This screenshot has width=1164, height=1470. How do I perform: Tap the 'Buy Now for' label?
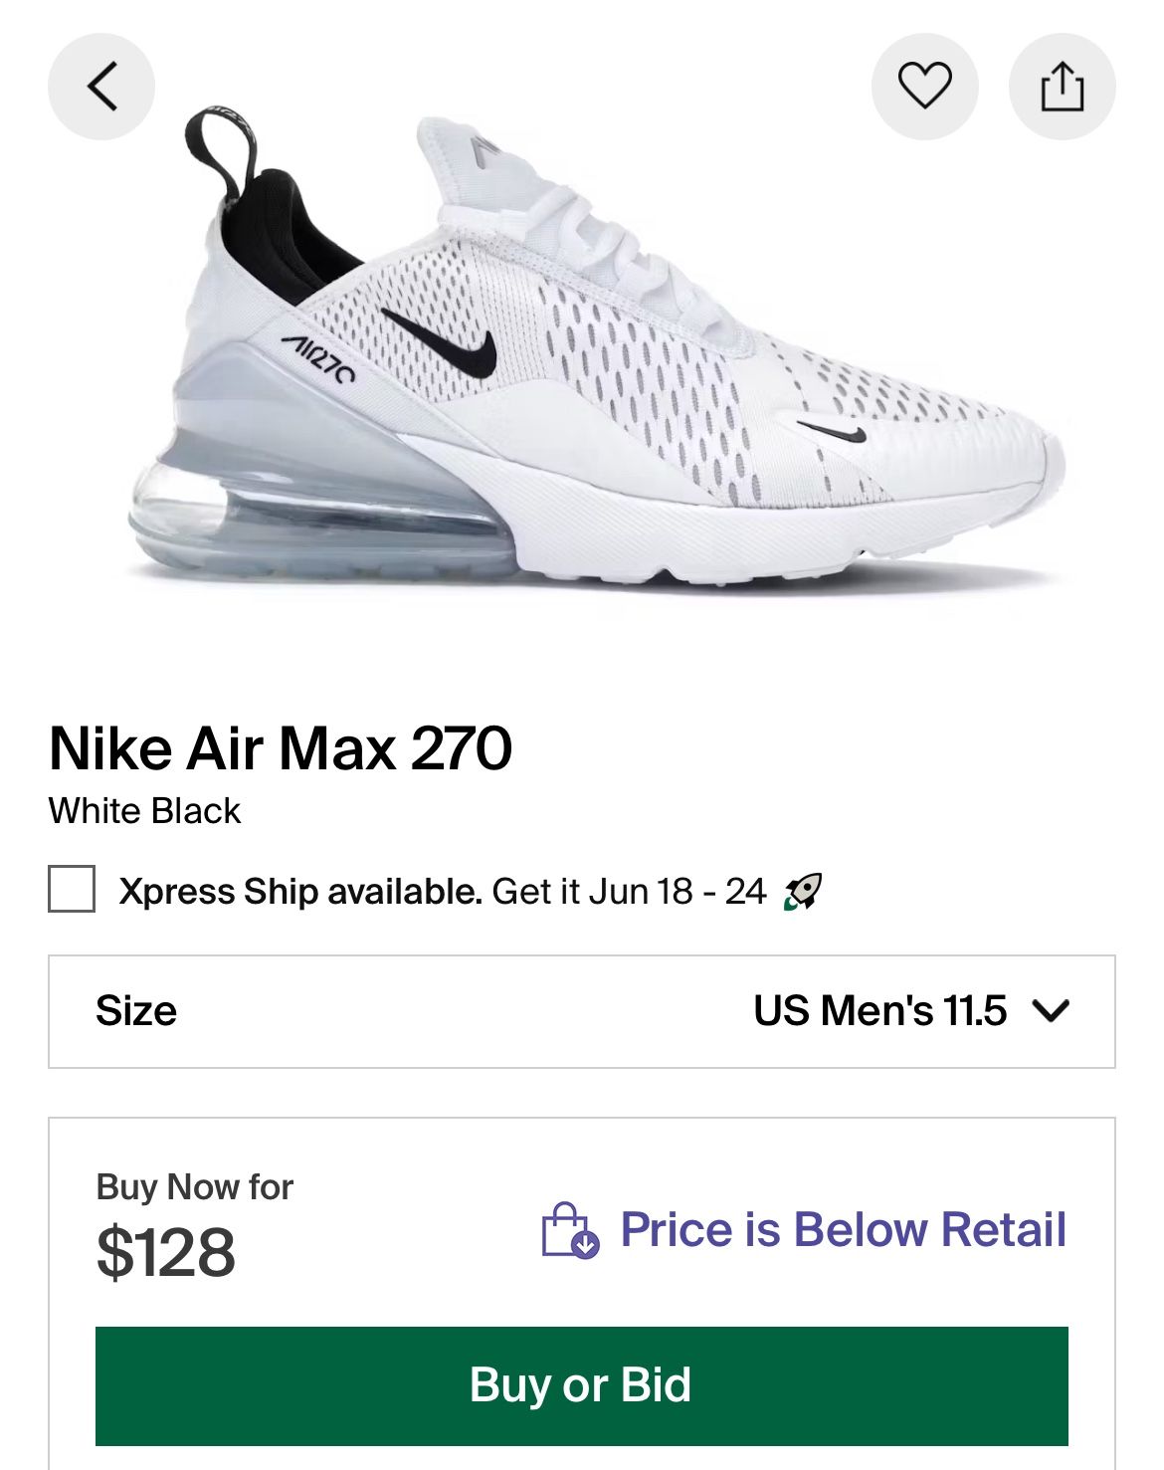195,1186
